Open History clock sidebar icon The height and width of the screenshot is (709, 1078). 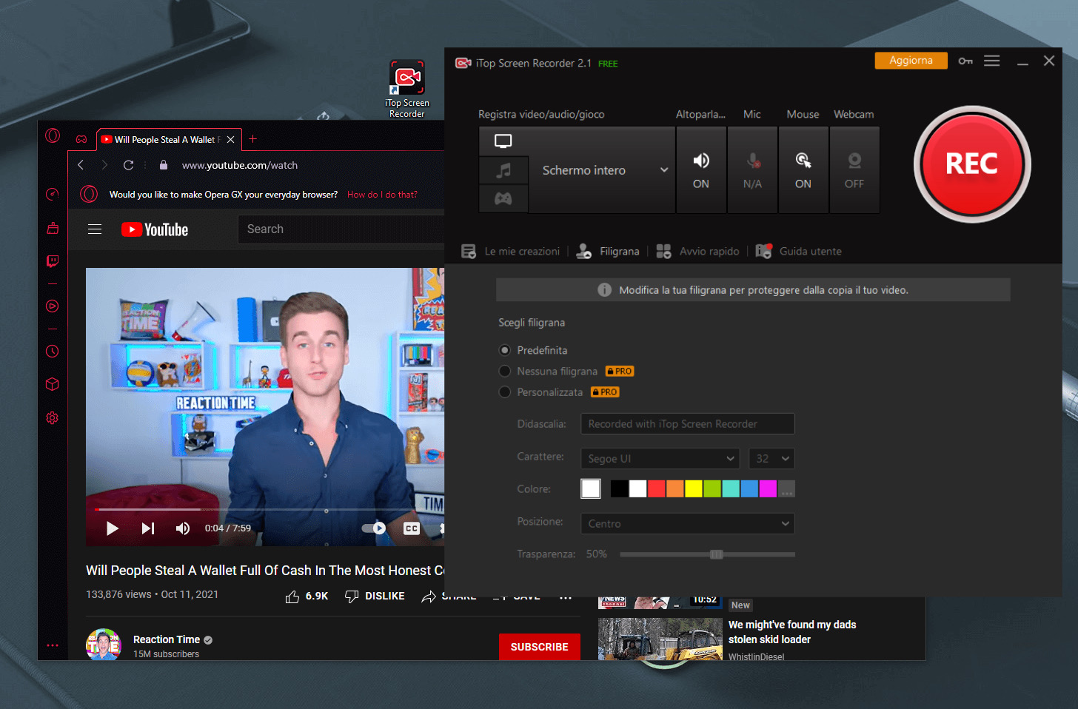tap(53, 352)
